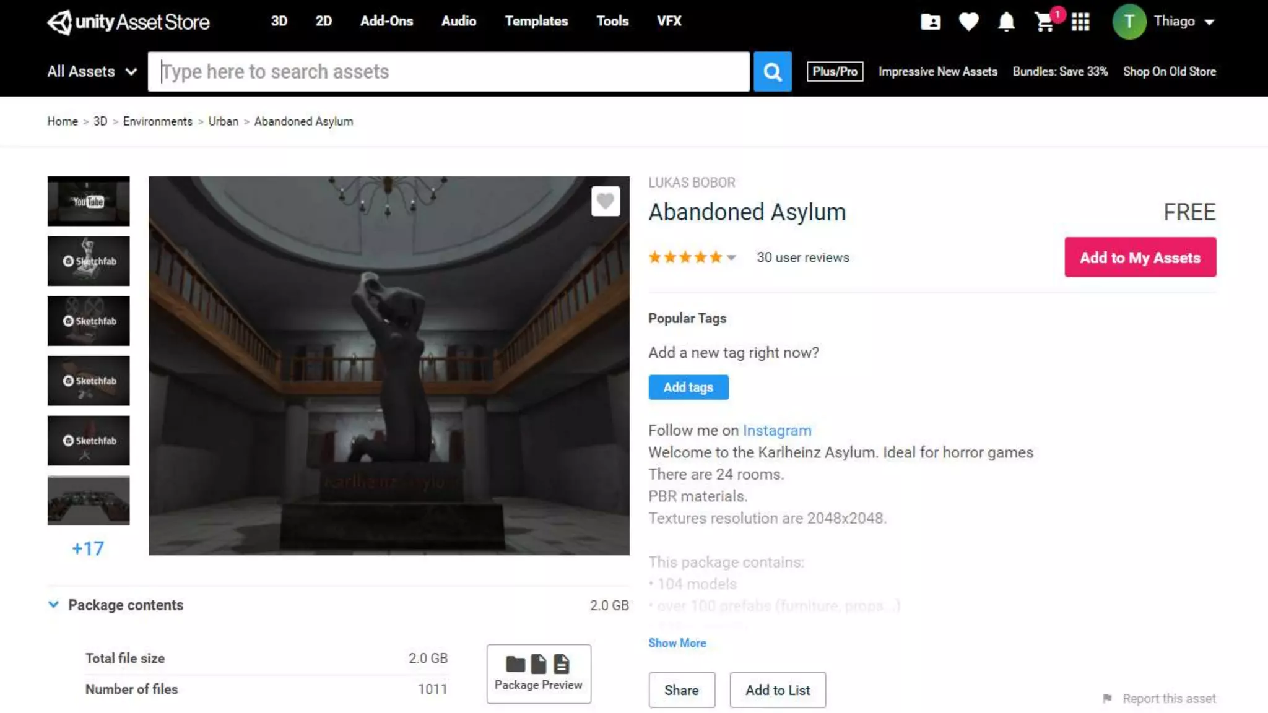The image size is (1268, 713).
Task: Open the Templates menu
Action: coord(536,21)
